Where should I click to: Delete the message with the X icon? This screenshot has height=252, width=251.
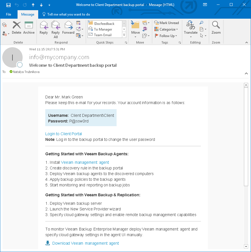[17, 28]
